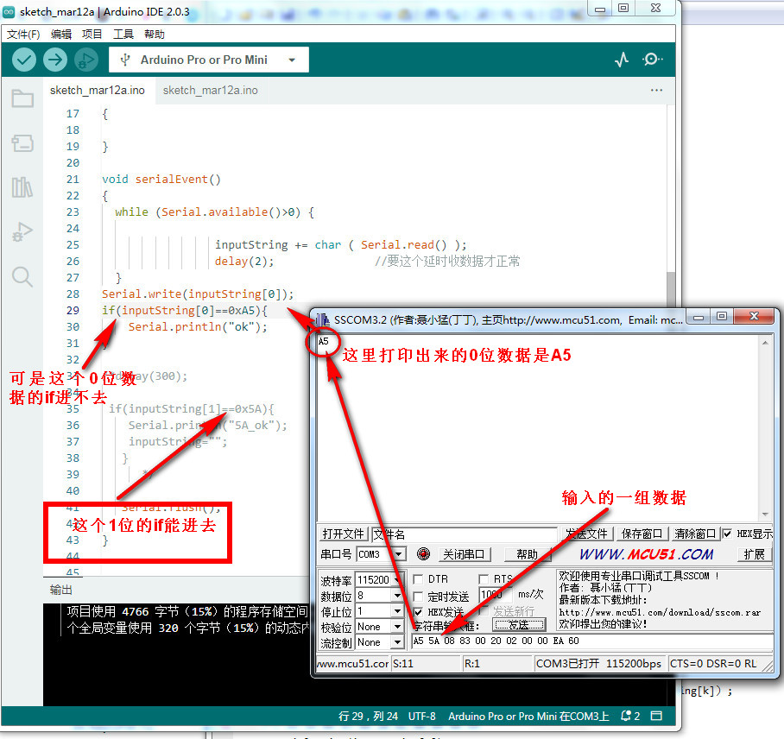The width and height of the screenshot is (784, 739).
Task: Click the Verify checkmark button
Action: [23, 60]
